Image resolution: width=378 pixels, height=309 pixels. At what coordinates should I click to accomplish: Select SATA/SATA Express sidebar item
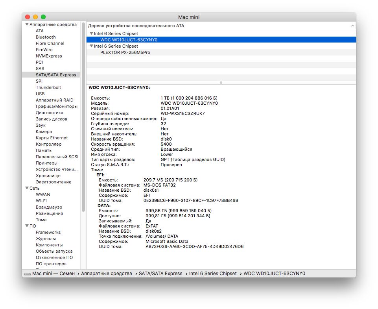click(x=51, y=75)
